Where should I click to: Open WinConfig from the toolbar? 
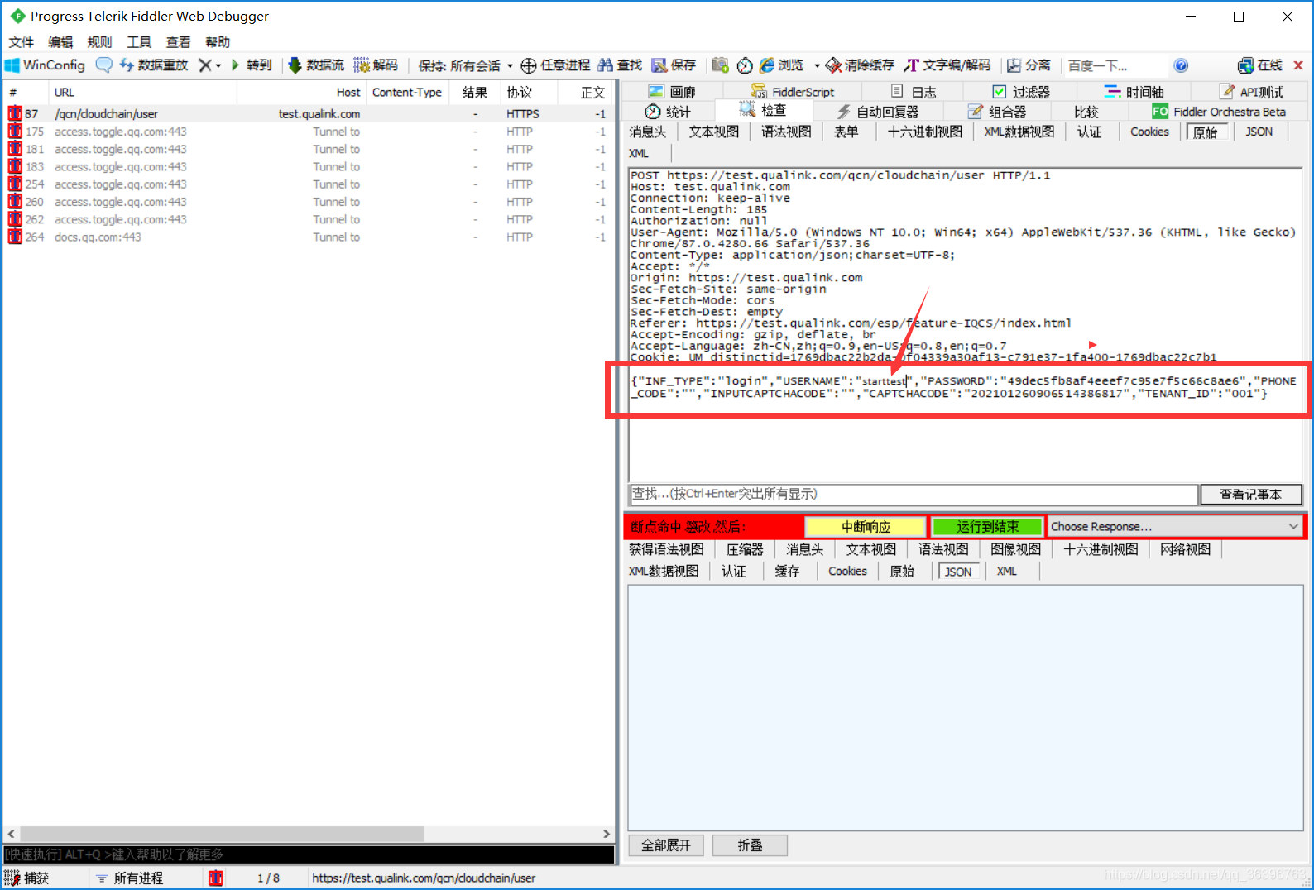pyautogui.click(x=46, y=65)
